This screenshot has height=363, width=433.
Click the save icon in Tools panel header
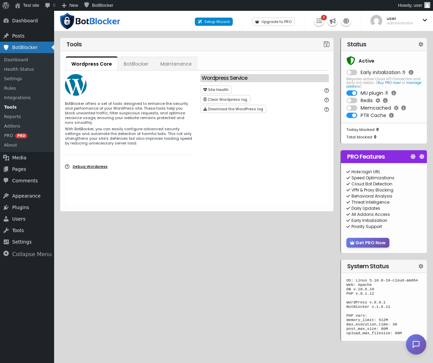pyautogui.click(x=326, y=44)
